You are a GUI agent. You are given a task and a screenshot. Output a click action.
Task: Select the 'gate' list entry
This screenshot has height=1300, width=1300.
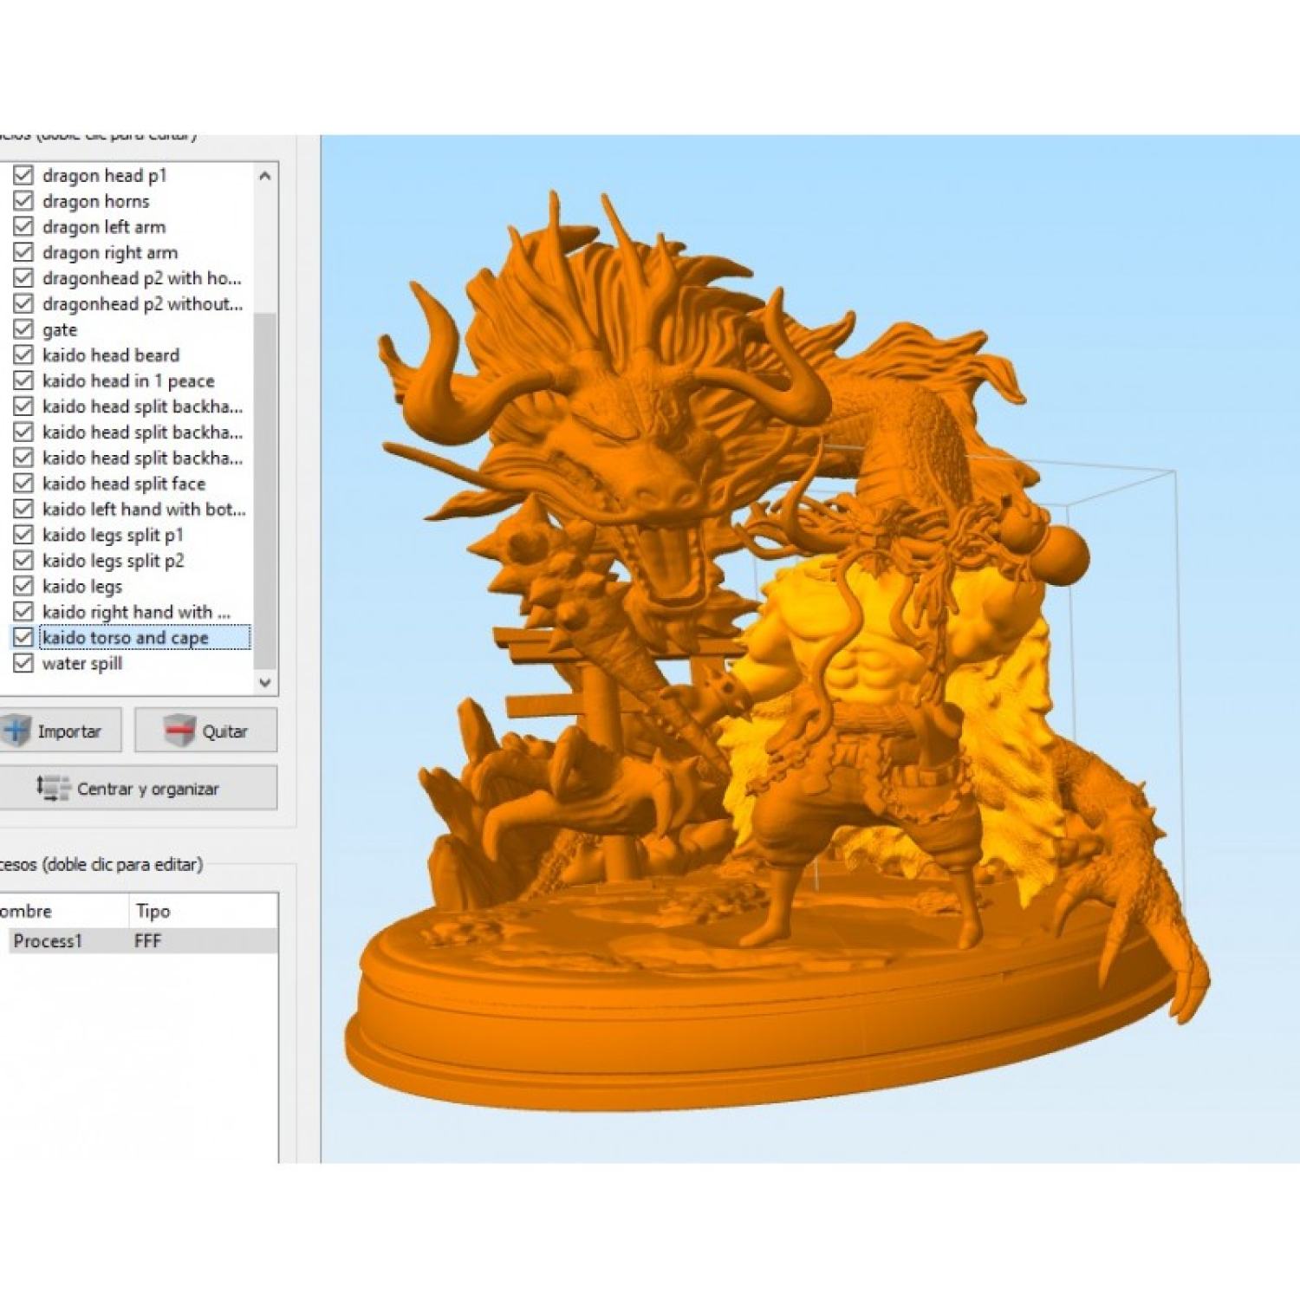(x=59, y=330)
